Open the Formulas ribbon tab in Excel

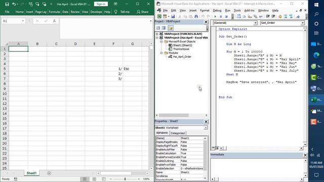pos(54,12)
